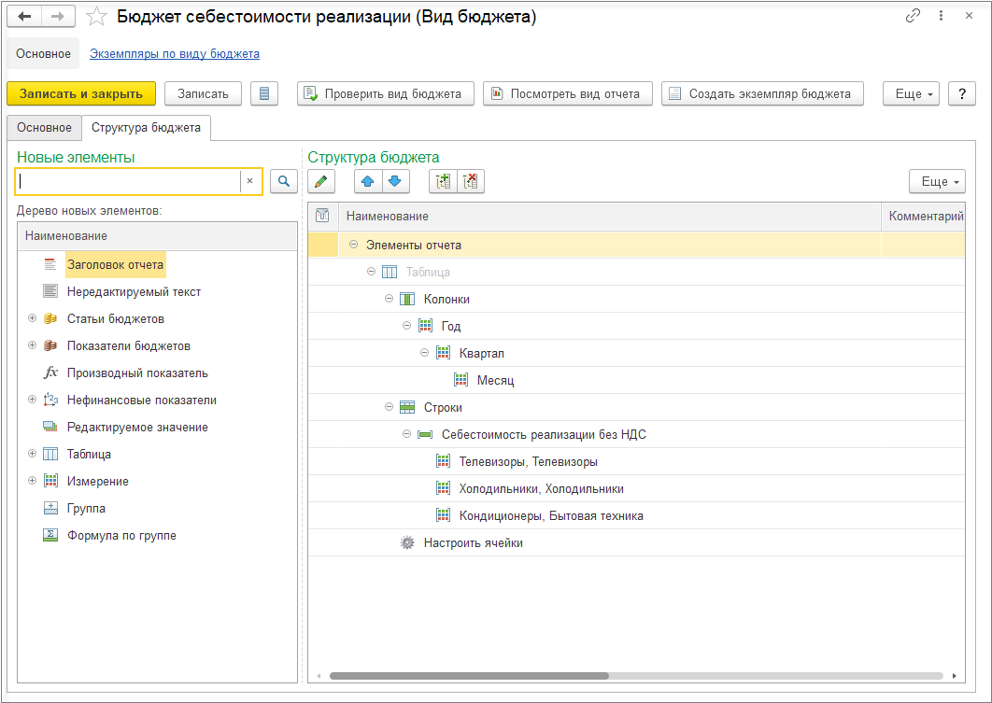This screenshot has height=703, width=992.
Task: Click the Записать и закрыть button
Action: coord(81,93)
